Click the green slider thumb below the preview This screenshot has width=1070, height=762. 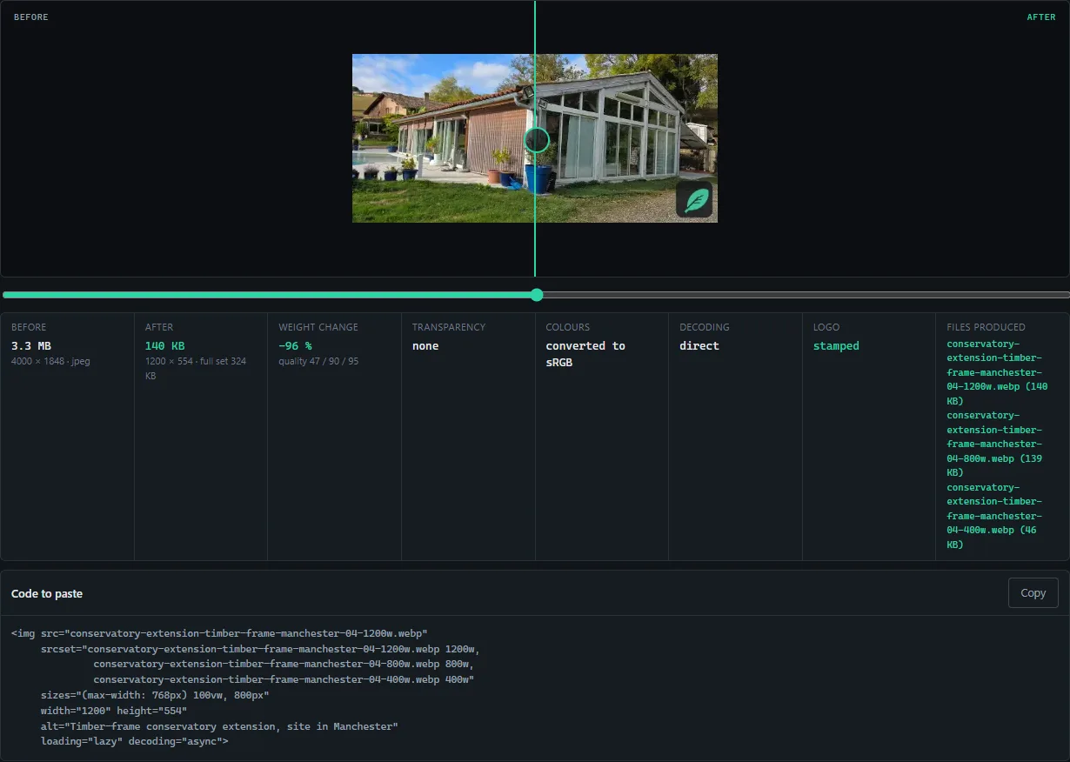click(x=537, y=295)
